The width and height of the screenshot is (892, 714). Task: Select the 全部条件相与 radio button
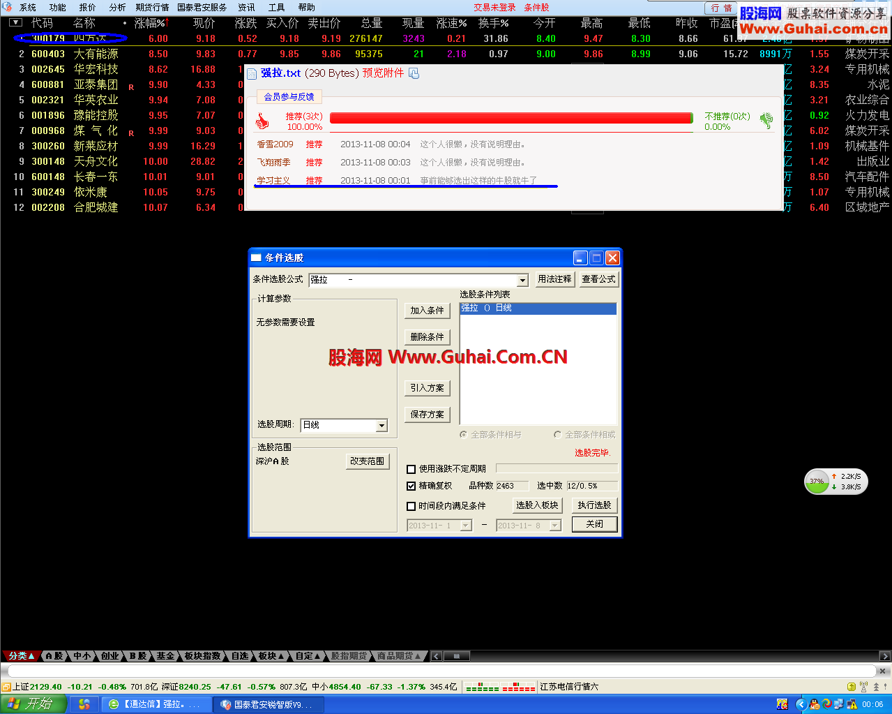pyautogui.click(x=464, y=434)
